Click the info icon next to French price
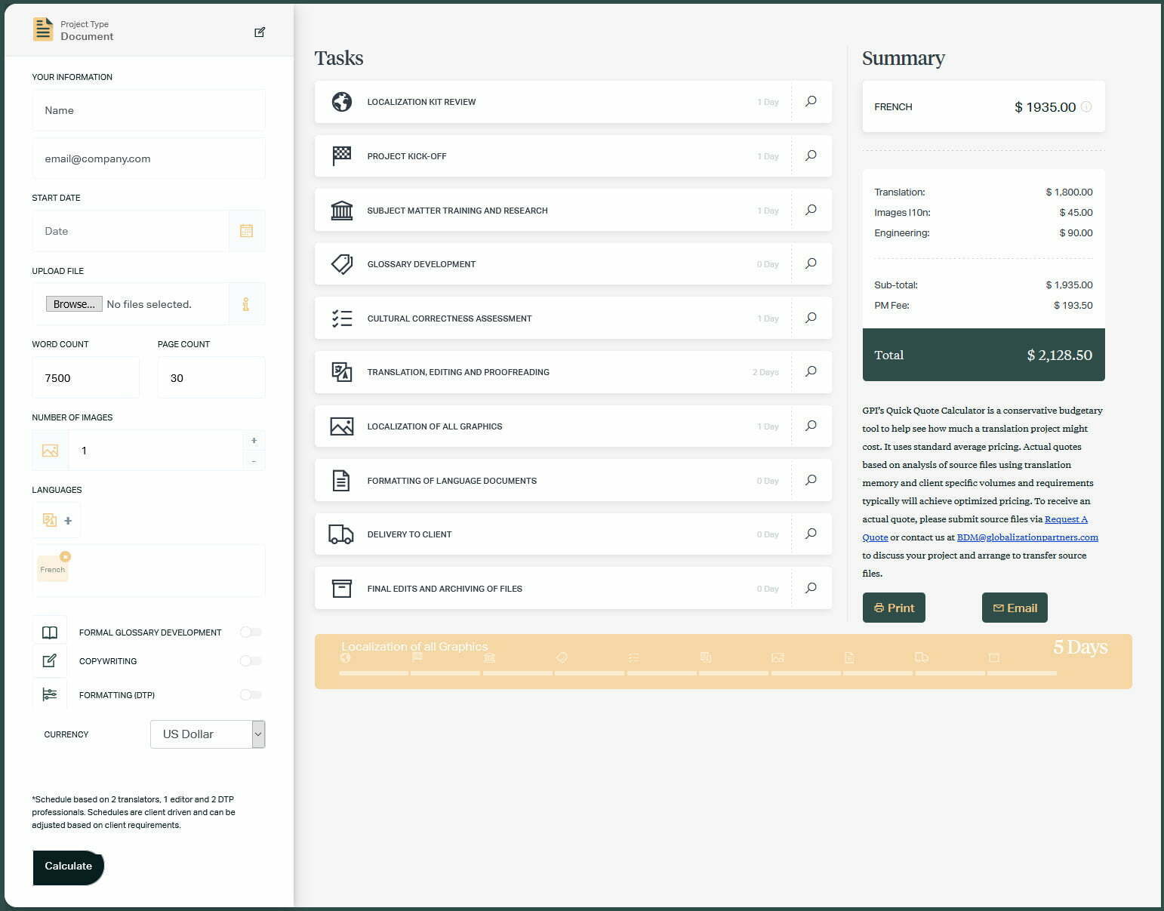 tap(1086, 107)
